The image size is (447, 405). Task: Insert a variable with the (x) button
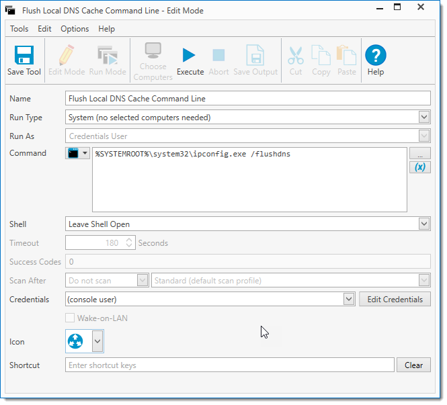pos(419,167)
